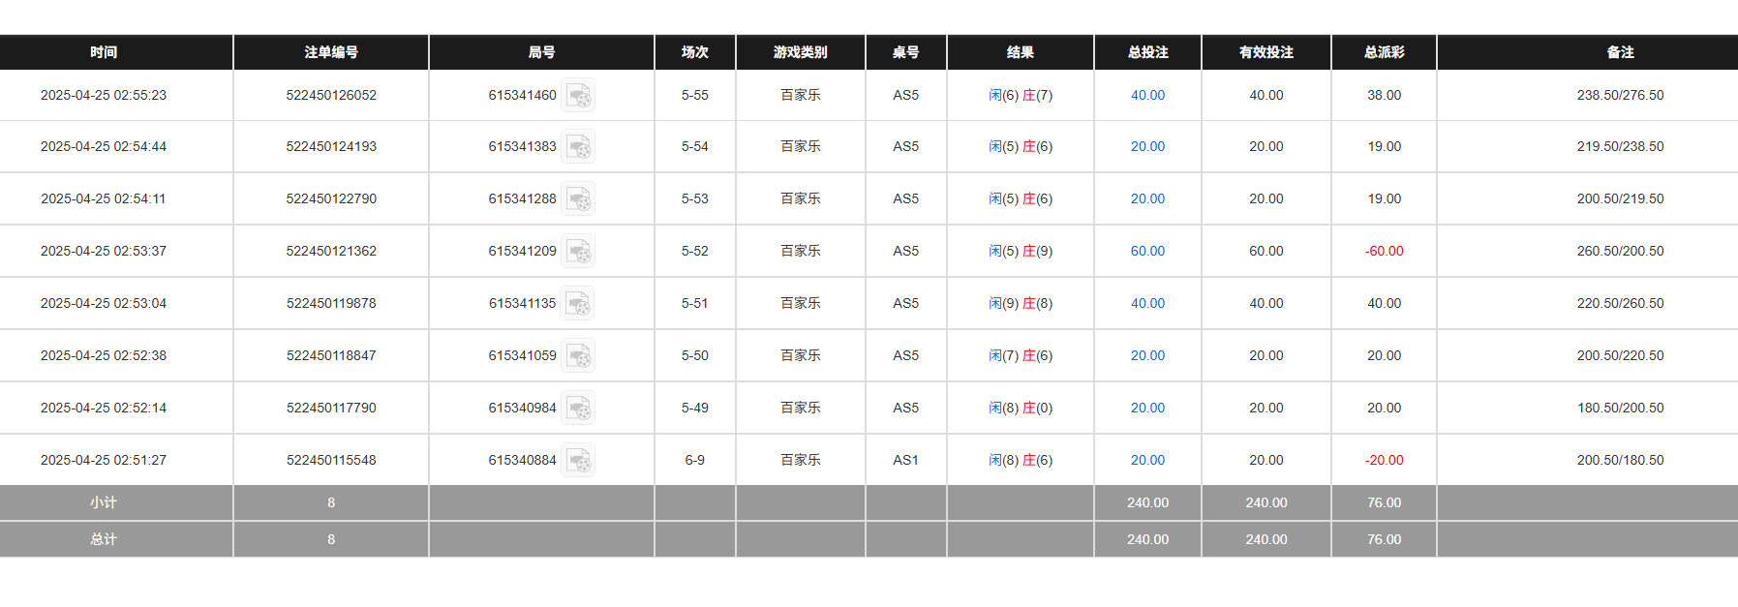Click the AS1 table number cell
The height and width of the screenshot is (607, 1738).
pyautogui.click(x=905, y=459)
